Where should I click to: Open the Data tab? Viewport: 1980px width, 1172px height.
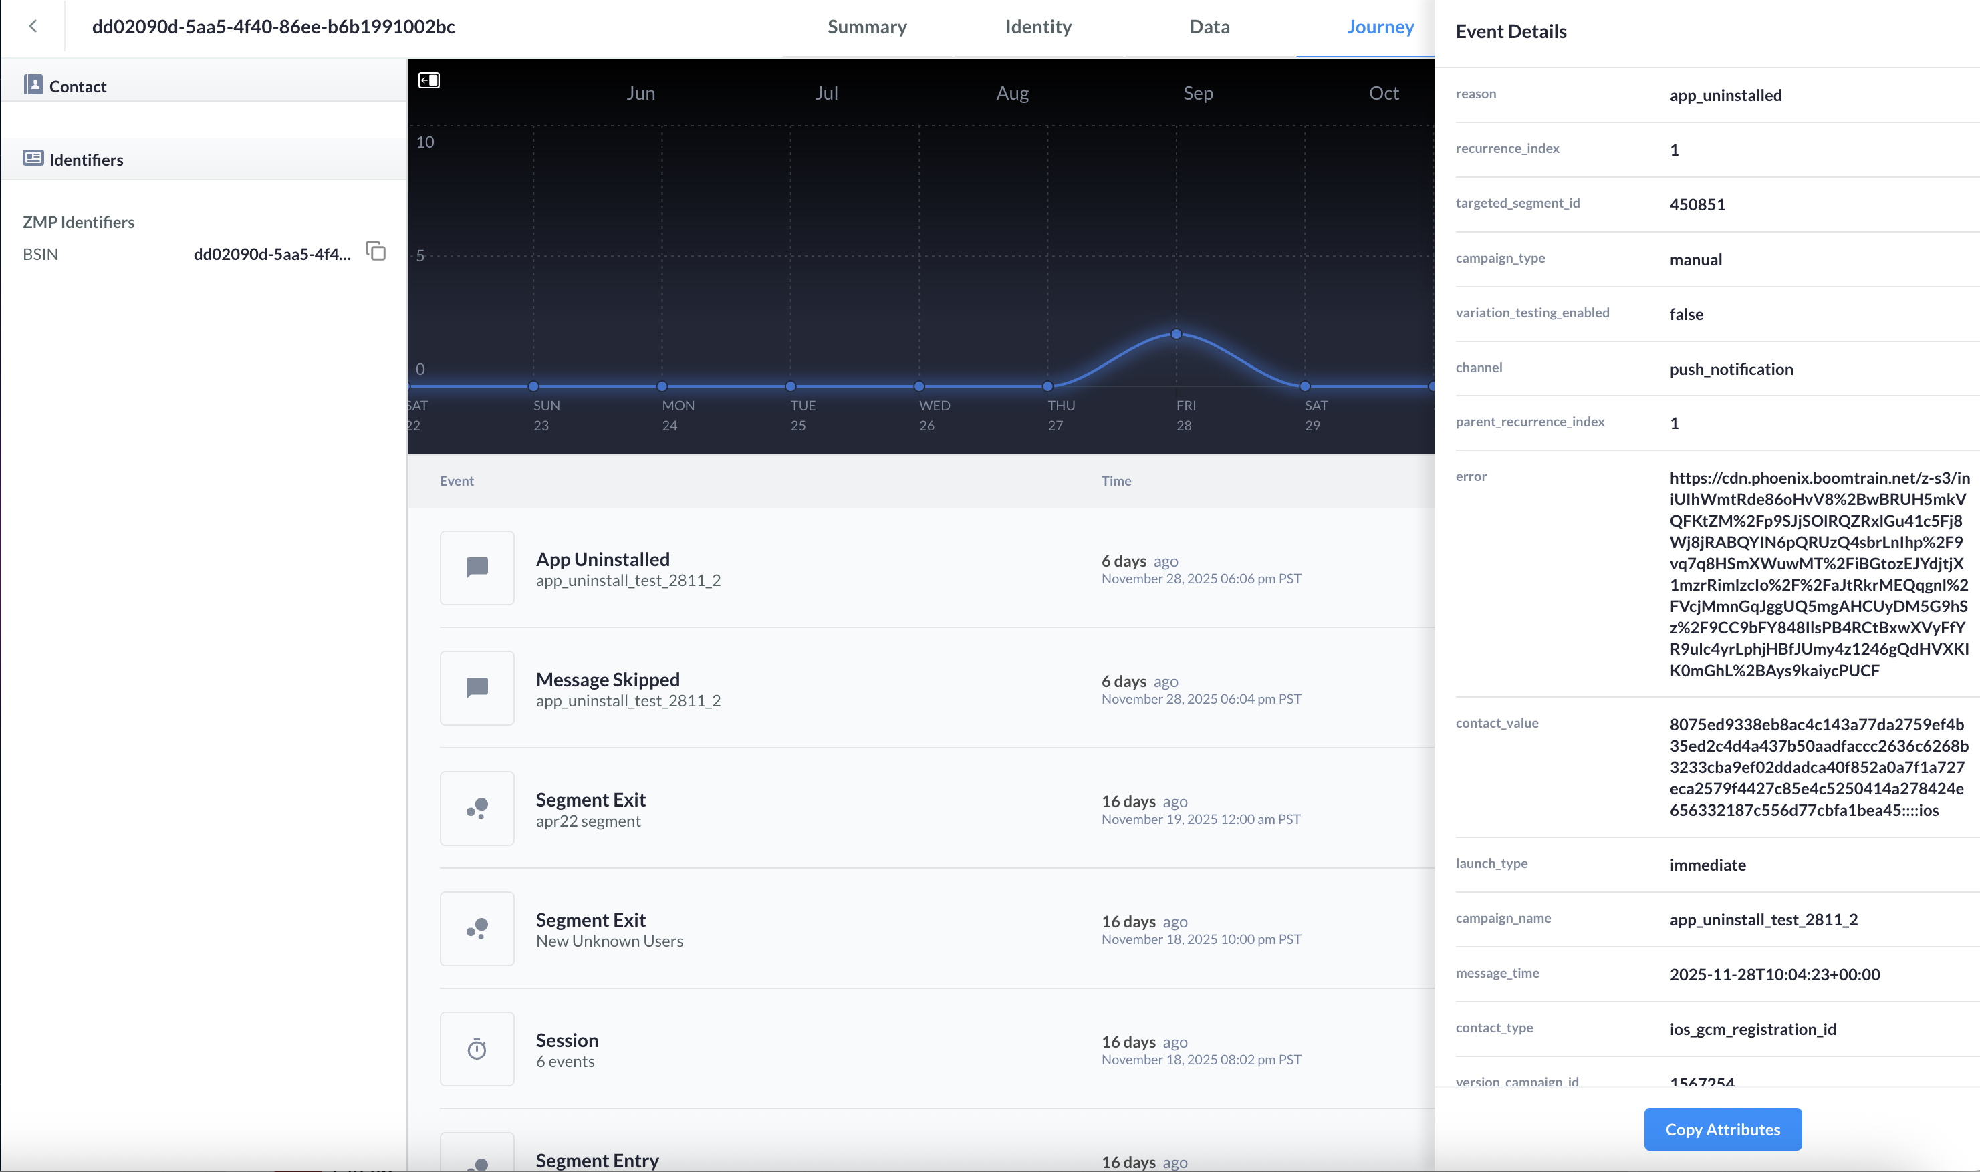click(1210, 27)
